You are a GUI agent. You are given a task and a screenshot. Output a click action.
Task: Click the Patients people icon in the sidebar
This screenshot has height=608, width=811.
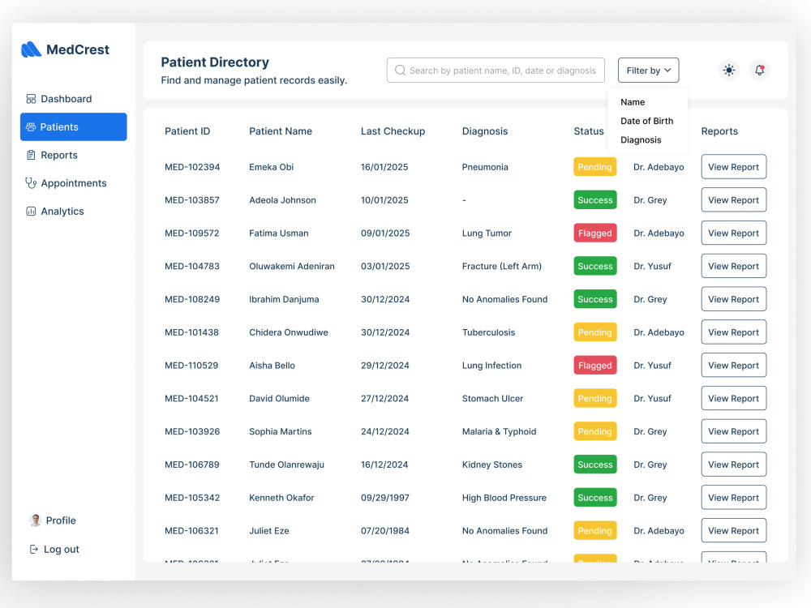[31, 126]
